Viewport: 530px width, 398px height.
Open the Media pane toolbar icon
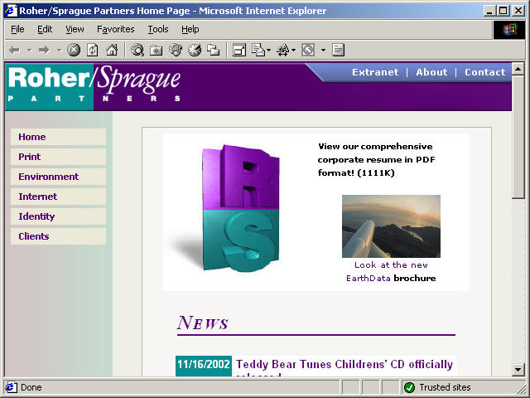(176, 50)
